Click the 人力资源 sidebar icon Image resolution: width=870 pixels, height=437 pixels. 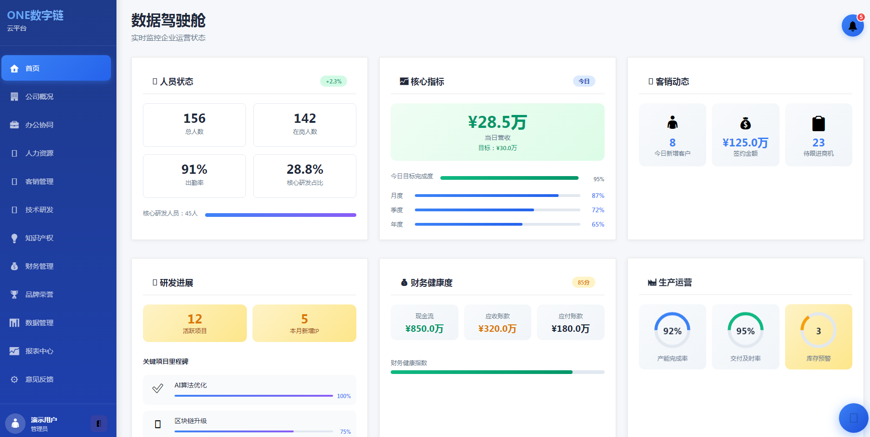14,153
